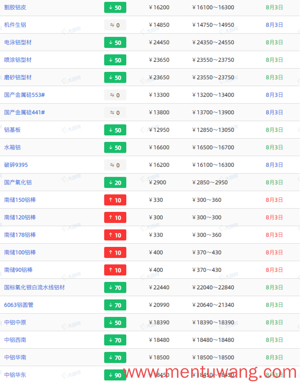This screenshot has width=301, height=386.
Task: Open the 国产氧化铝 product link
Action: [18, 182]
